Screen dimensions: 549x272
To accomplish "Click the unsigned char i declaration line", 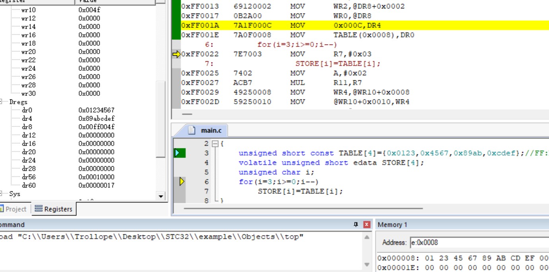I will [x=276, y=172].
